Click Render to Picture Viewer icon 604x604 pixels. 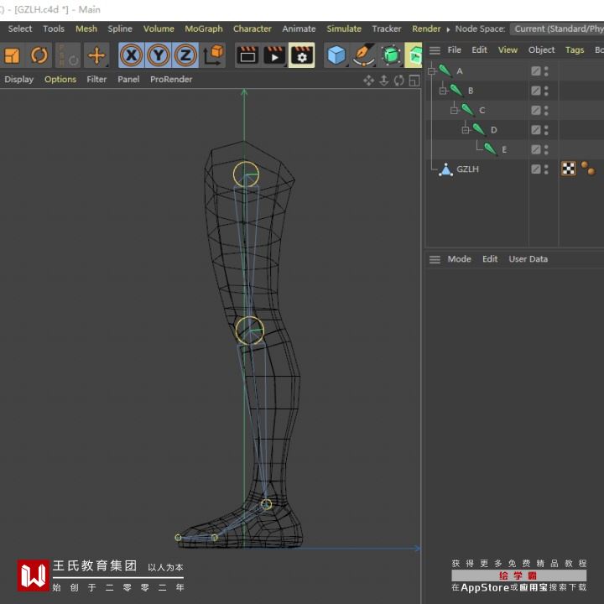point(274,55)
